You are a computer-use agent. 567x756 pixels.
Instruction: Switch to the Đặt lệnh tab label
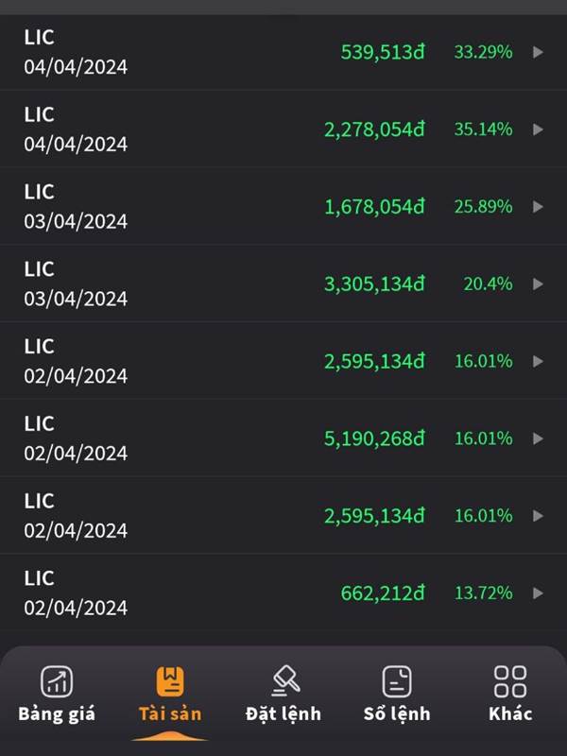point(283,713)
